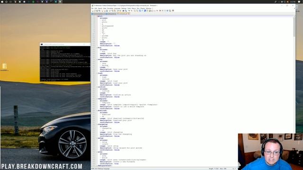Click the '- plotsquared' alias line
The width and height of the screenshot is (303, 170).
107,26
